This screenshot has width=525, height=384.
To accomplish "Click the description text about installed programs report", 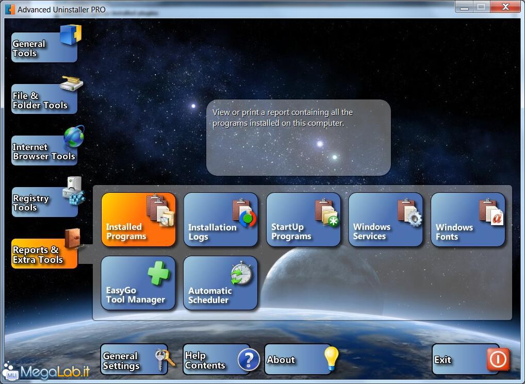I will [283, 118].
